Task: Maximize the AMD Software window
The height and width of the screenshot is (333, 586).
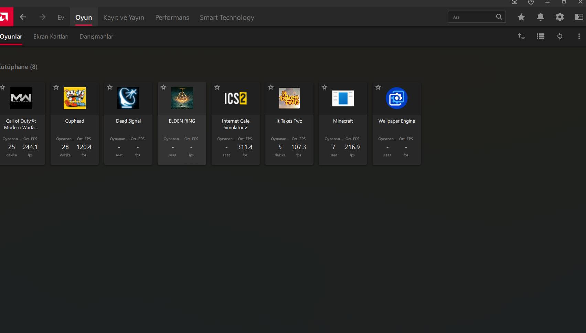Action: tap(564, 2)
